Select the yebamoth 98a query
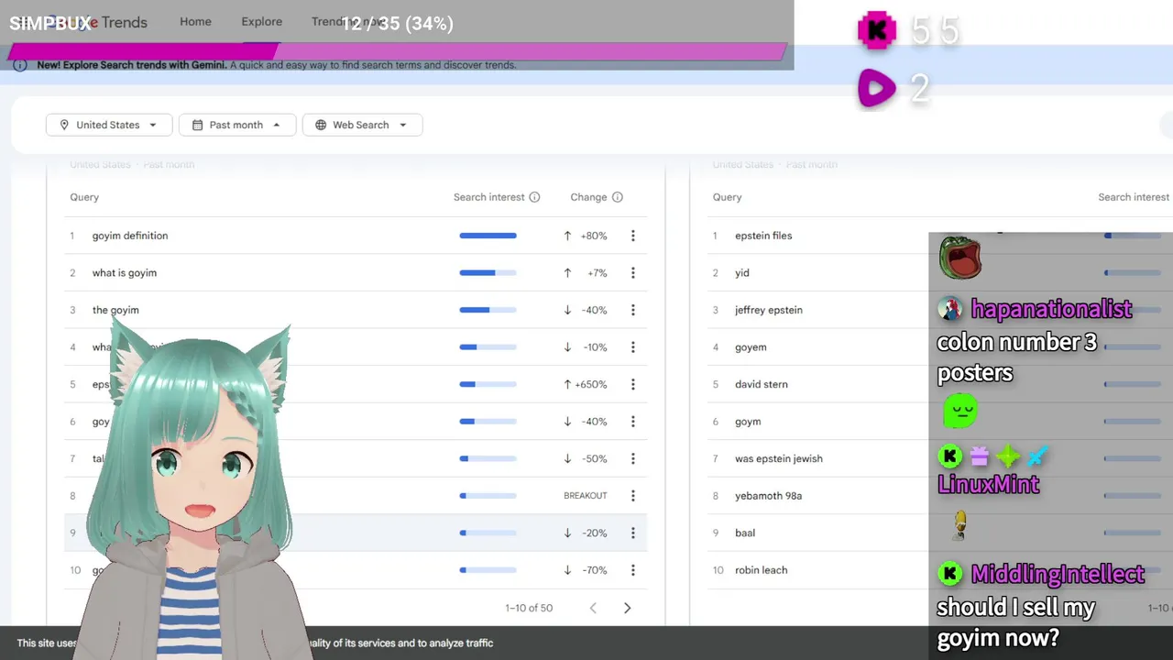This screenshot has width=1173, height=660. pyautogui.click(x=768, y=496)
